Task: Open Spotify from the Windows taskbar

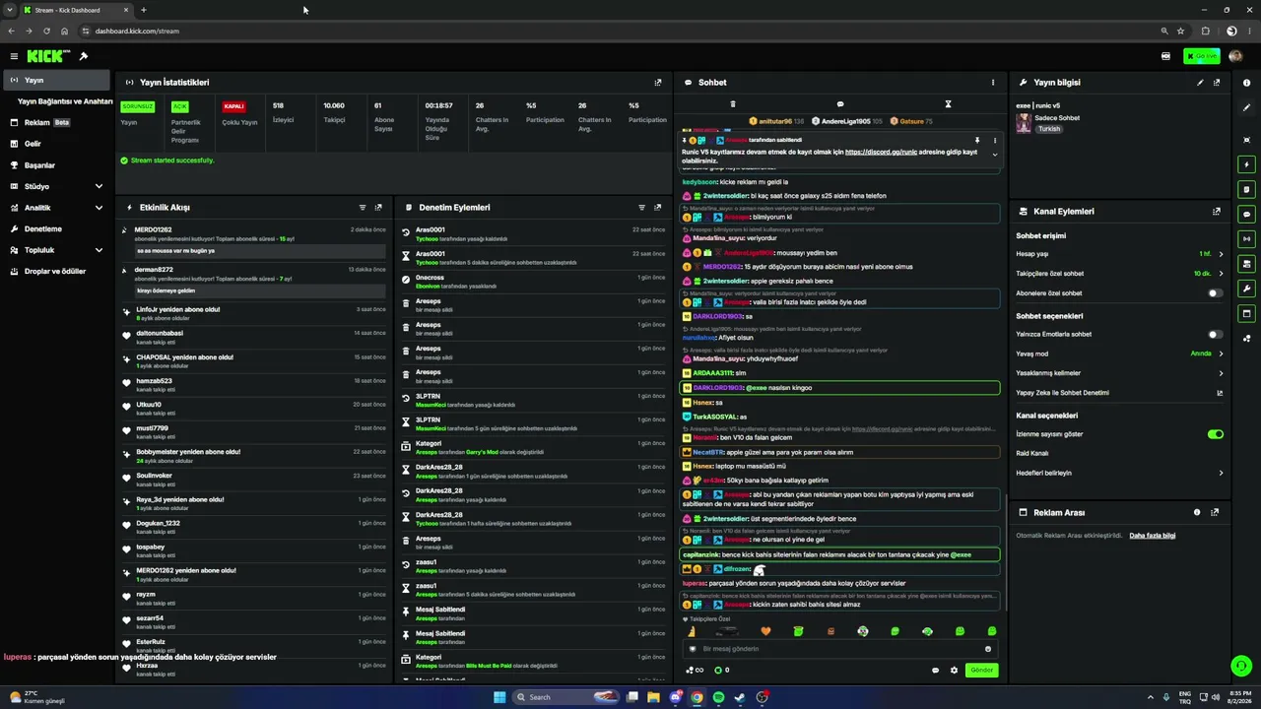Action: pos(718,697)
